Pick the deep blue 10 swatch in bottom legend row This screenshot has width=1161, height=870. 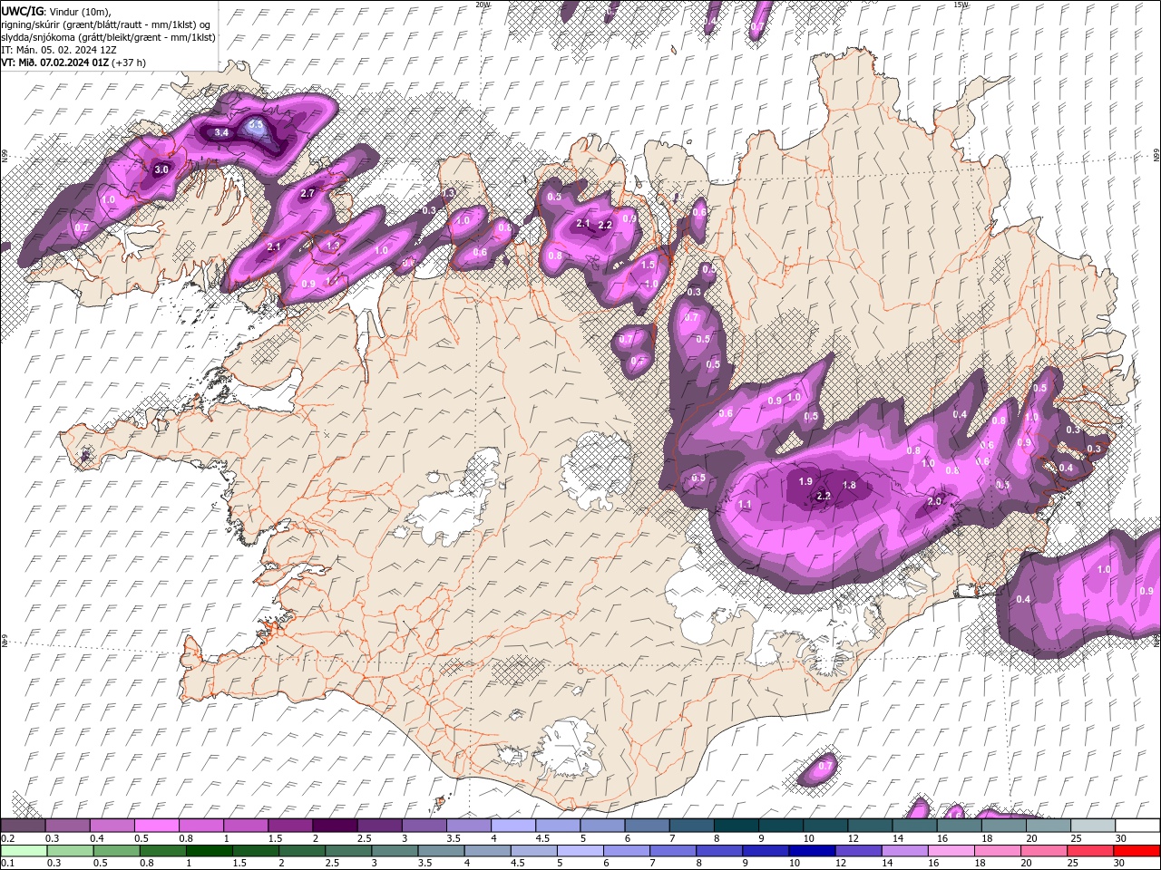click(x=811, y=851)
